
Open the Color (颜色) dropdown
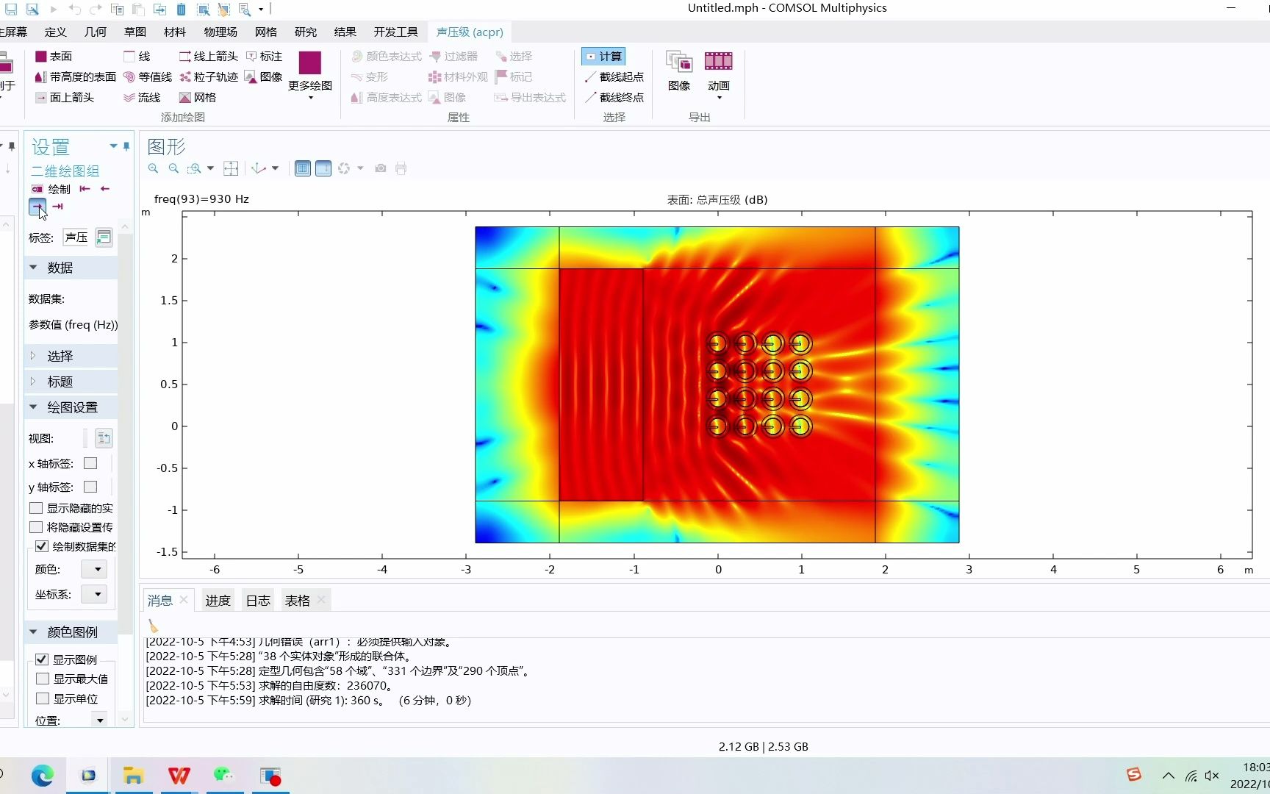click(x=94, y=569)
